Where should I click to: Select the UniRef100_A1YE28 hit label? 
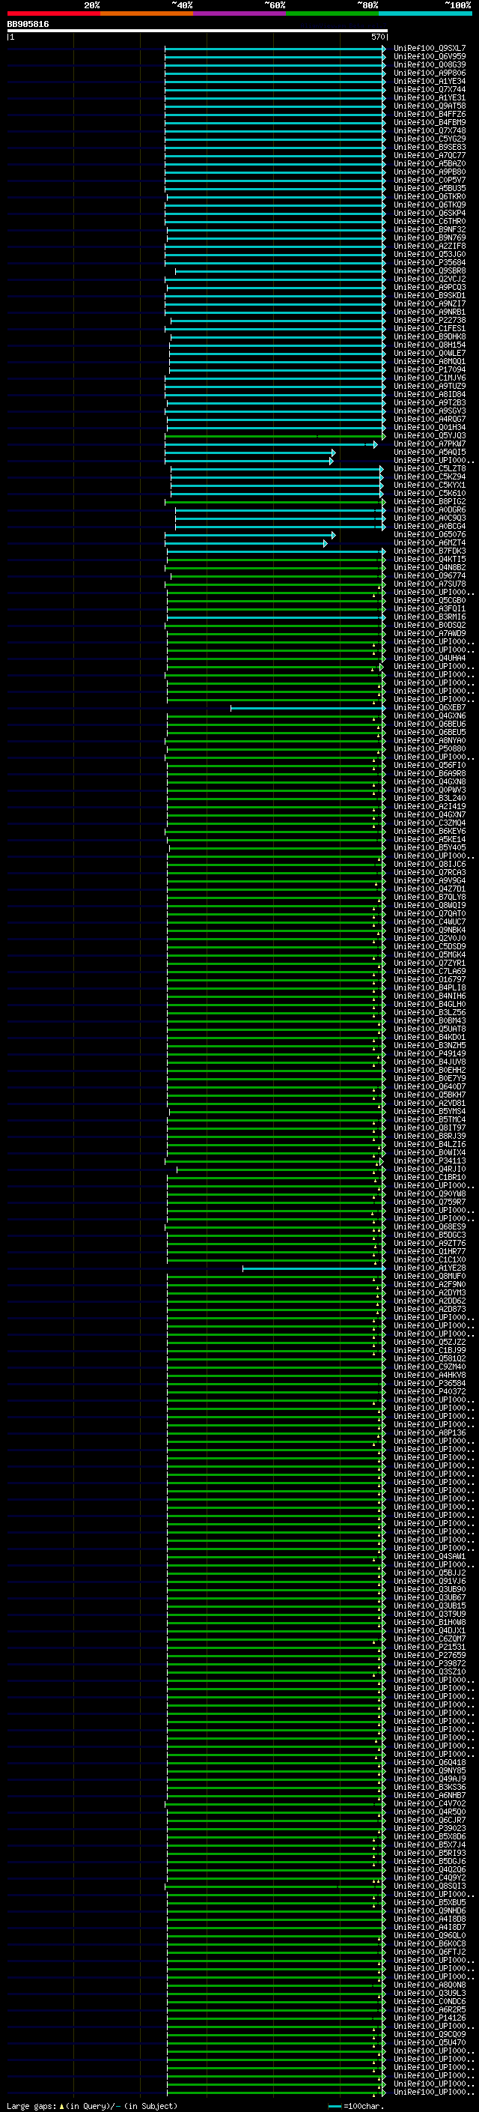(430, 1268)
